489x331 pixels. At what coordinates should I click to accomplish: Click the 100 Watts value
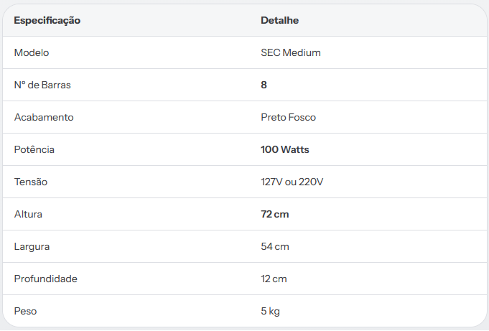click(x=285, y=149)
